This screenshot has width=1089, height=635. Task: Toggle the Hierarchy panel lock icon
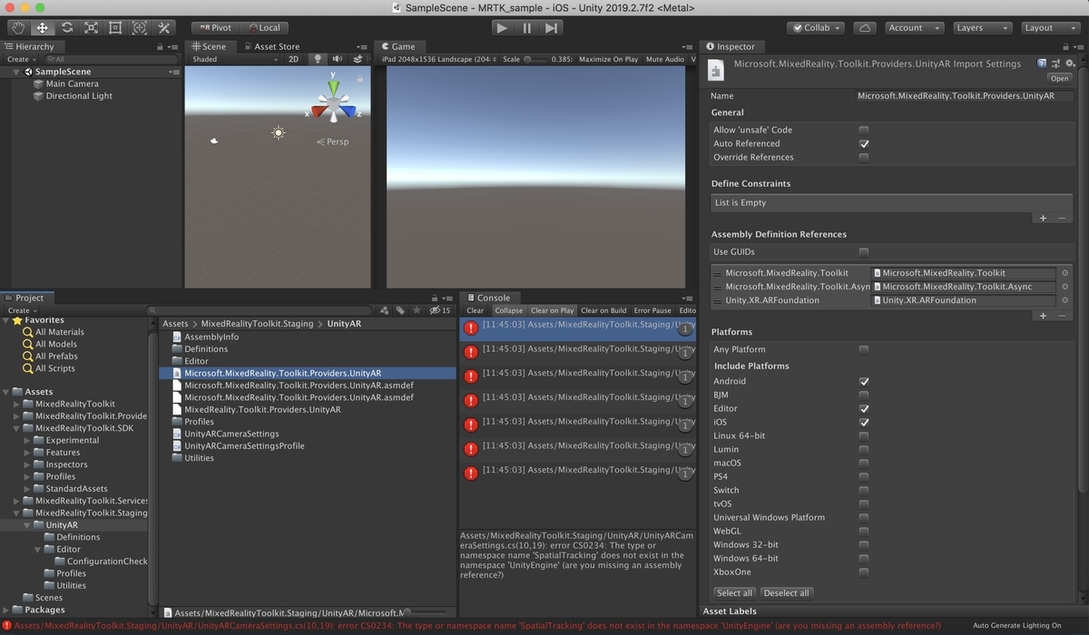(x=161, y=46)
